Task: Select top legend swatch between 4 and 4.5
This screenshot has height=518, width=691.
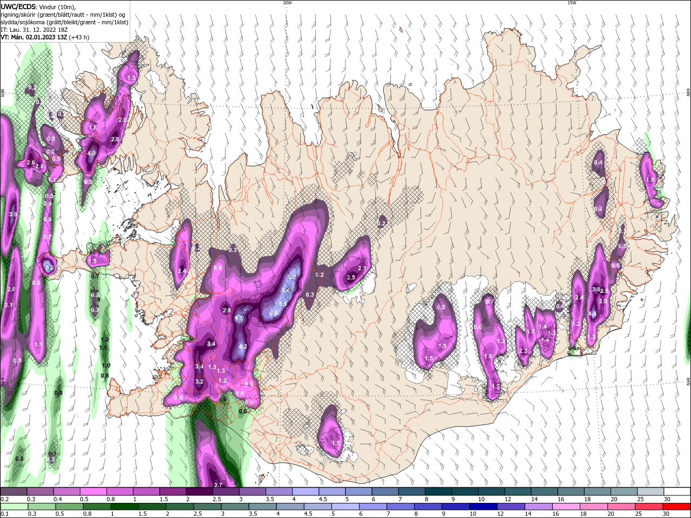Action: coord(306,492)
